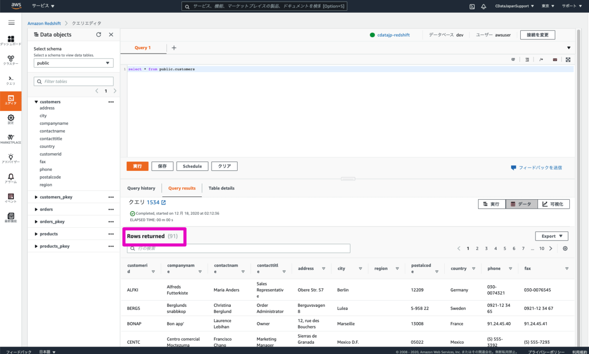Open the クエリ sidebar icon
This screenshot has height=354, width=589.
pos(11,80)
